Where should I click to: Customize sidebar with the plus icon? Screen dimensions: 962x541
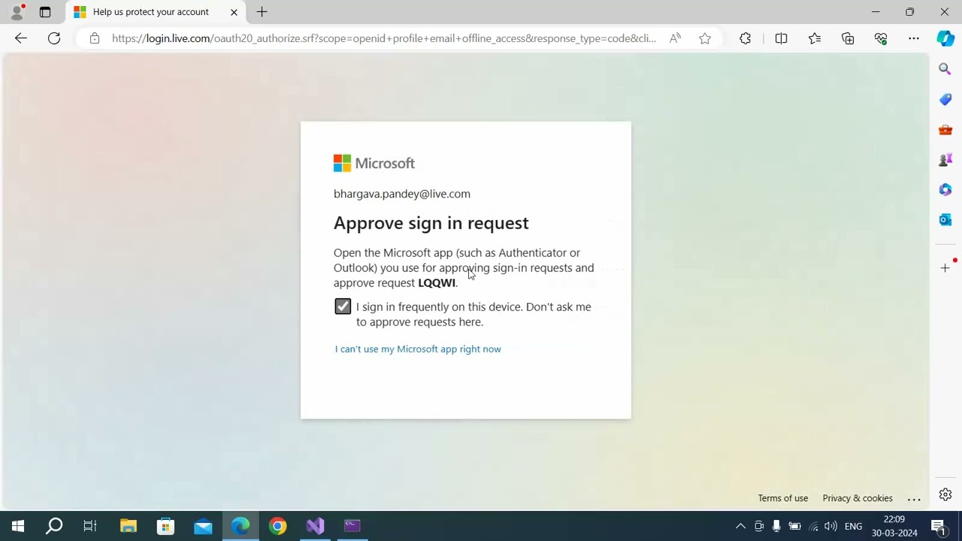click(x=945, y=267)
